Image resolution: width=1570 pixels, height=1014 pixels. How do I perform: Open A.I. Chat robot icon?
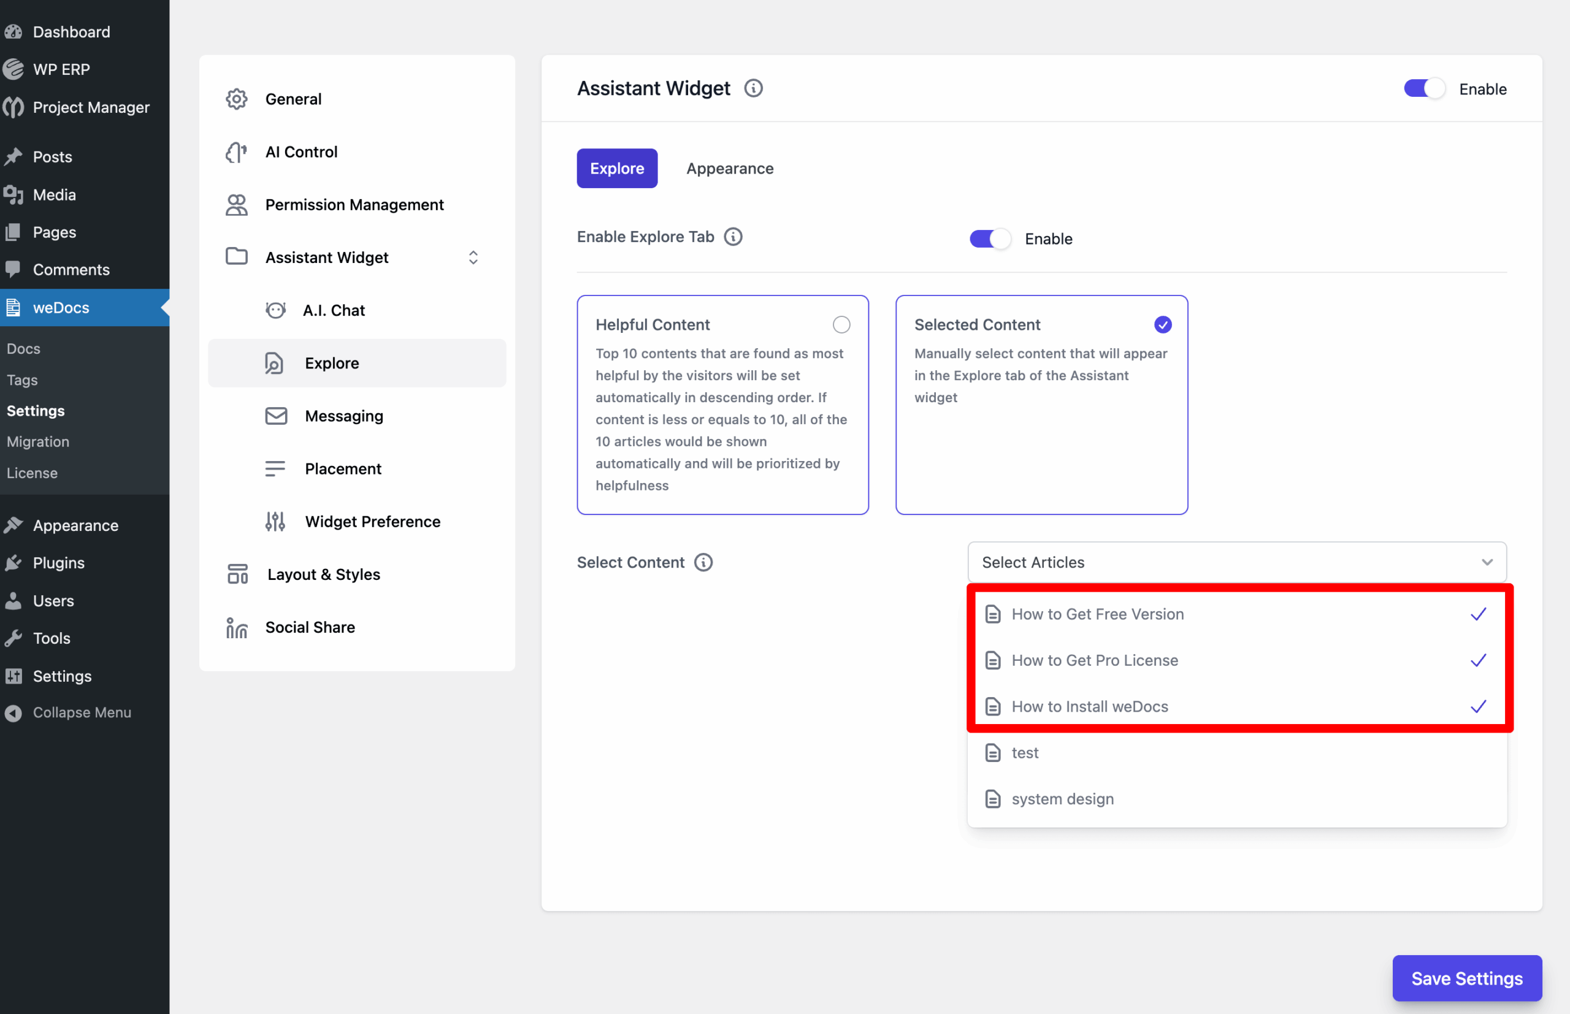[x=275, y=310]
